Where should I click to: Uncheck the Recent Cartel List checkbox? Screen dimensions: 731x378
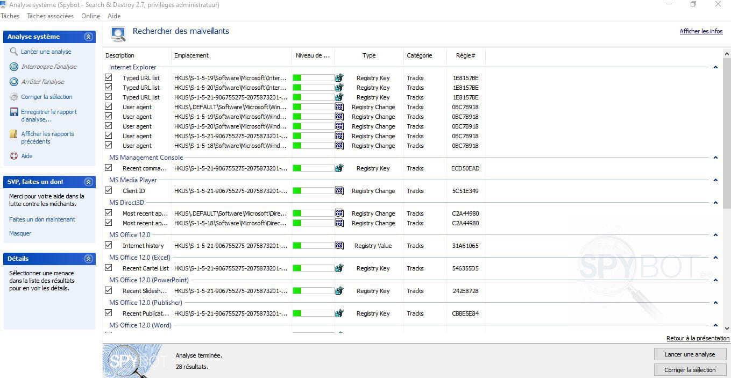pos(109,268)
